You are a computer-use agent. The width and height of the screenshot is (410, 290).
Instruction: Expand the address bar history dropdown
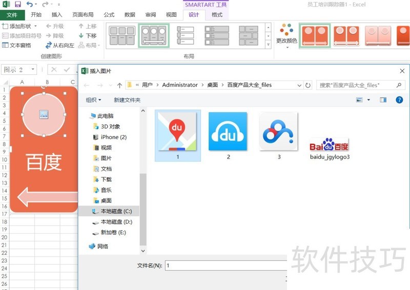click(299, 85)
